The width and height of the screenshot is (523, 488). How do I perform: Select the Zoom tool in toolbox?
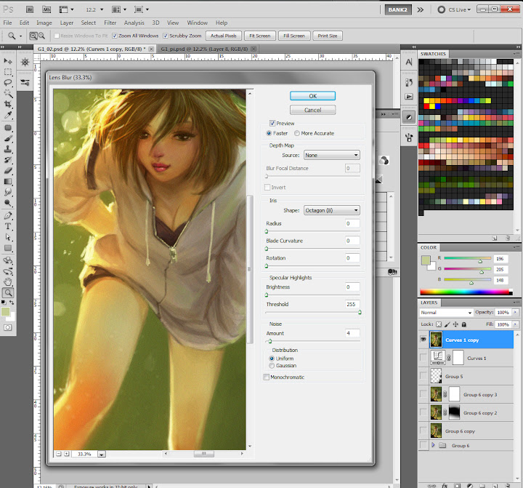[8, 293]
